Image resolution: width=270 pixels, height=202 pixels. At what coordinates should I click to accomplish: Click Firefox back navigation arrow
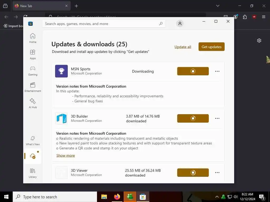tap(6, 17)
